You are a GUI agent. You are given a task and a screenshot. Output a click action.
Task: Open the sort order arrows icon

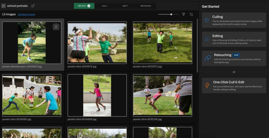[x=191, y=14]
